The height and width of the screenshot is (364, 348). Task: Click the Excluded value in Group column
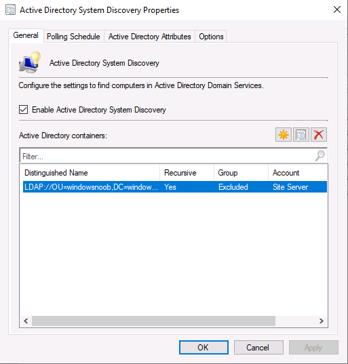[x=233, y=187]
